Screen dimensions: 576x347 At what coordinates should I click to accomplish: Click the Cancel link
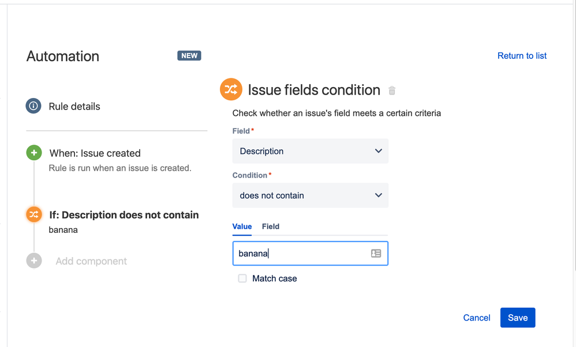477,318
